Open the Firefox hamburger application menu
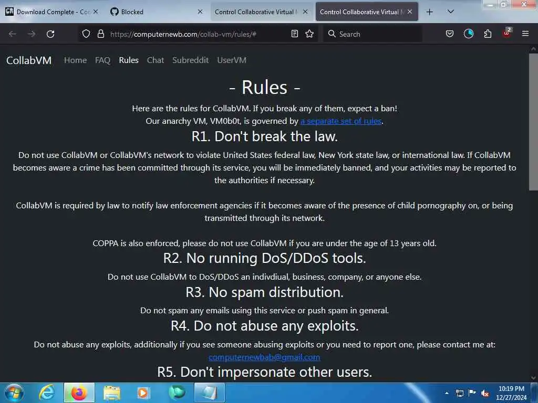 525,34
